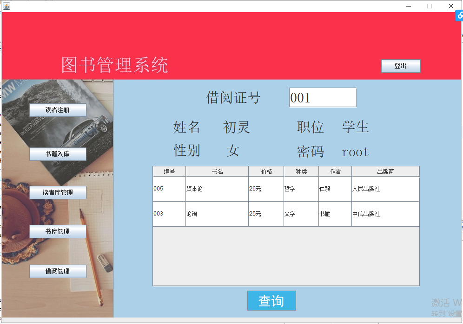
Task: Open 借阅管理 borrowing management
Action: click(58, 271)
